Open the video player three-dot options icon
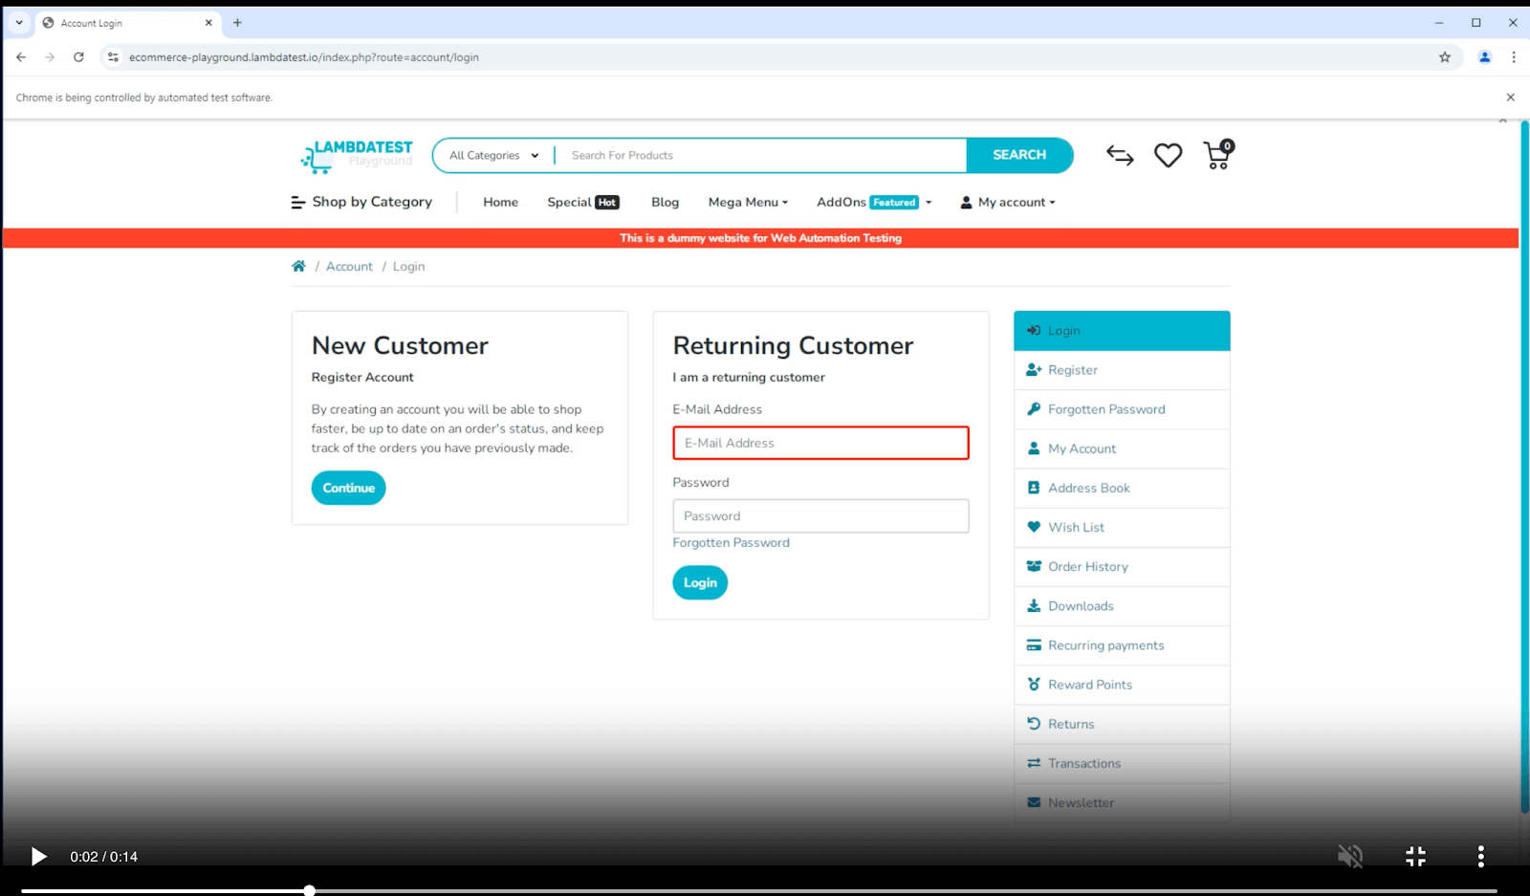 tap(1481, 856)
